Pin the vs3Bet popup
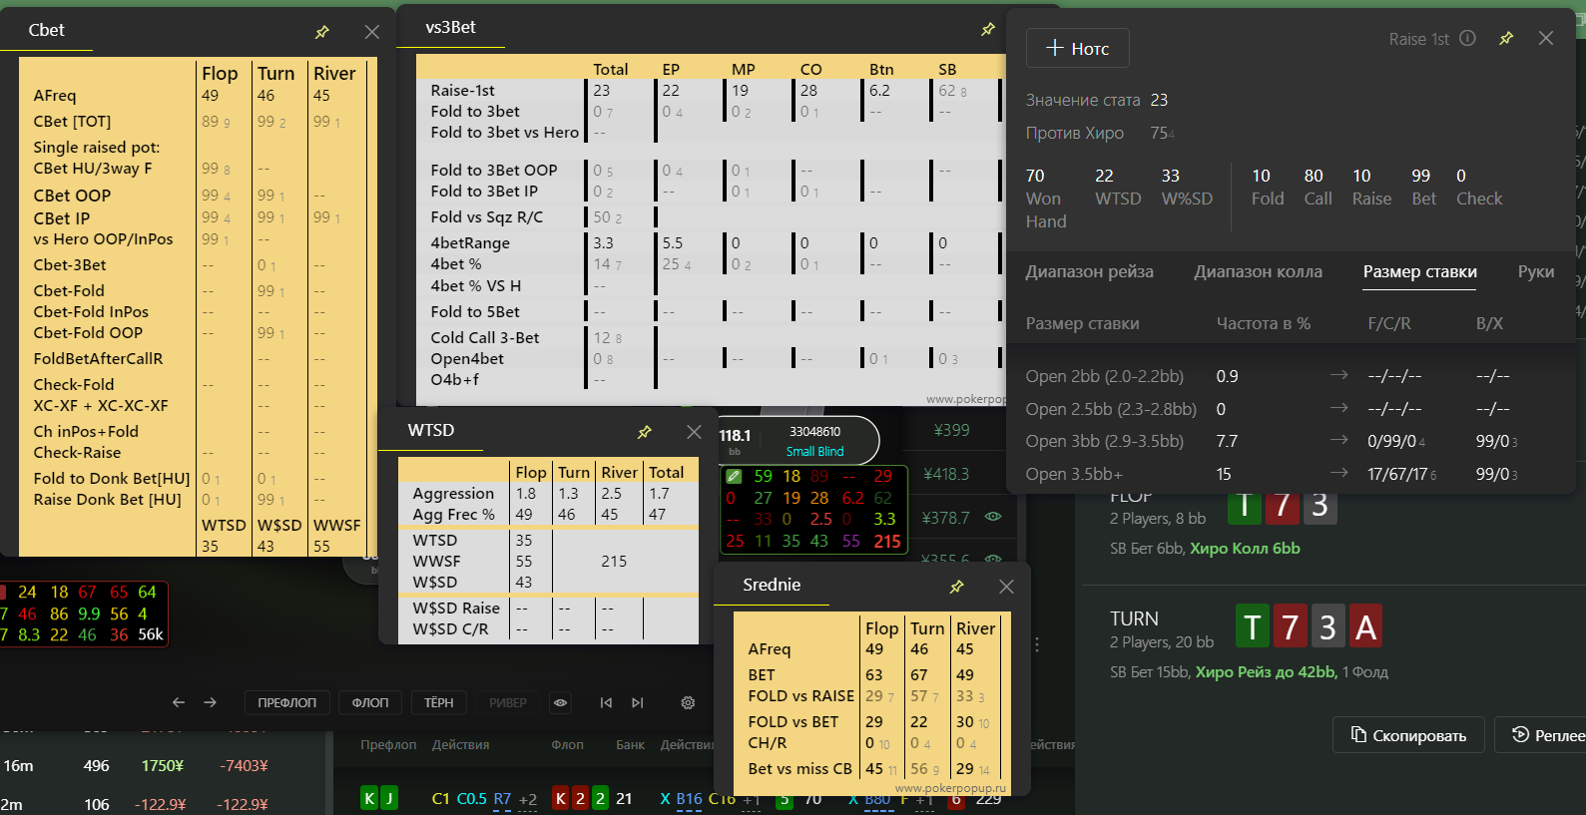The image size is (1586, 815). 988,29
